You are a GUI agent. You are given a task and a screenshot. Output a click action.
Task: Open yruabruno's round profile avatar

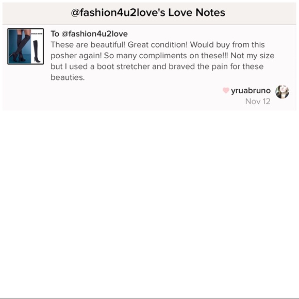[x=282, y=92]
